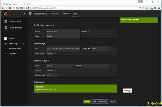Click the admin profile link
The image size is (162, 107).
point(11,39)
